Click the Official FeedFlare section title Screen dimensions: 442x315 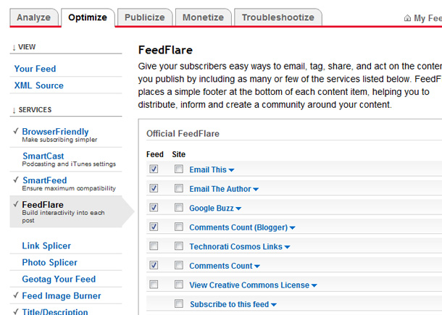[x=183, y=133]
